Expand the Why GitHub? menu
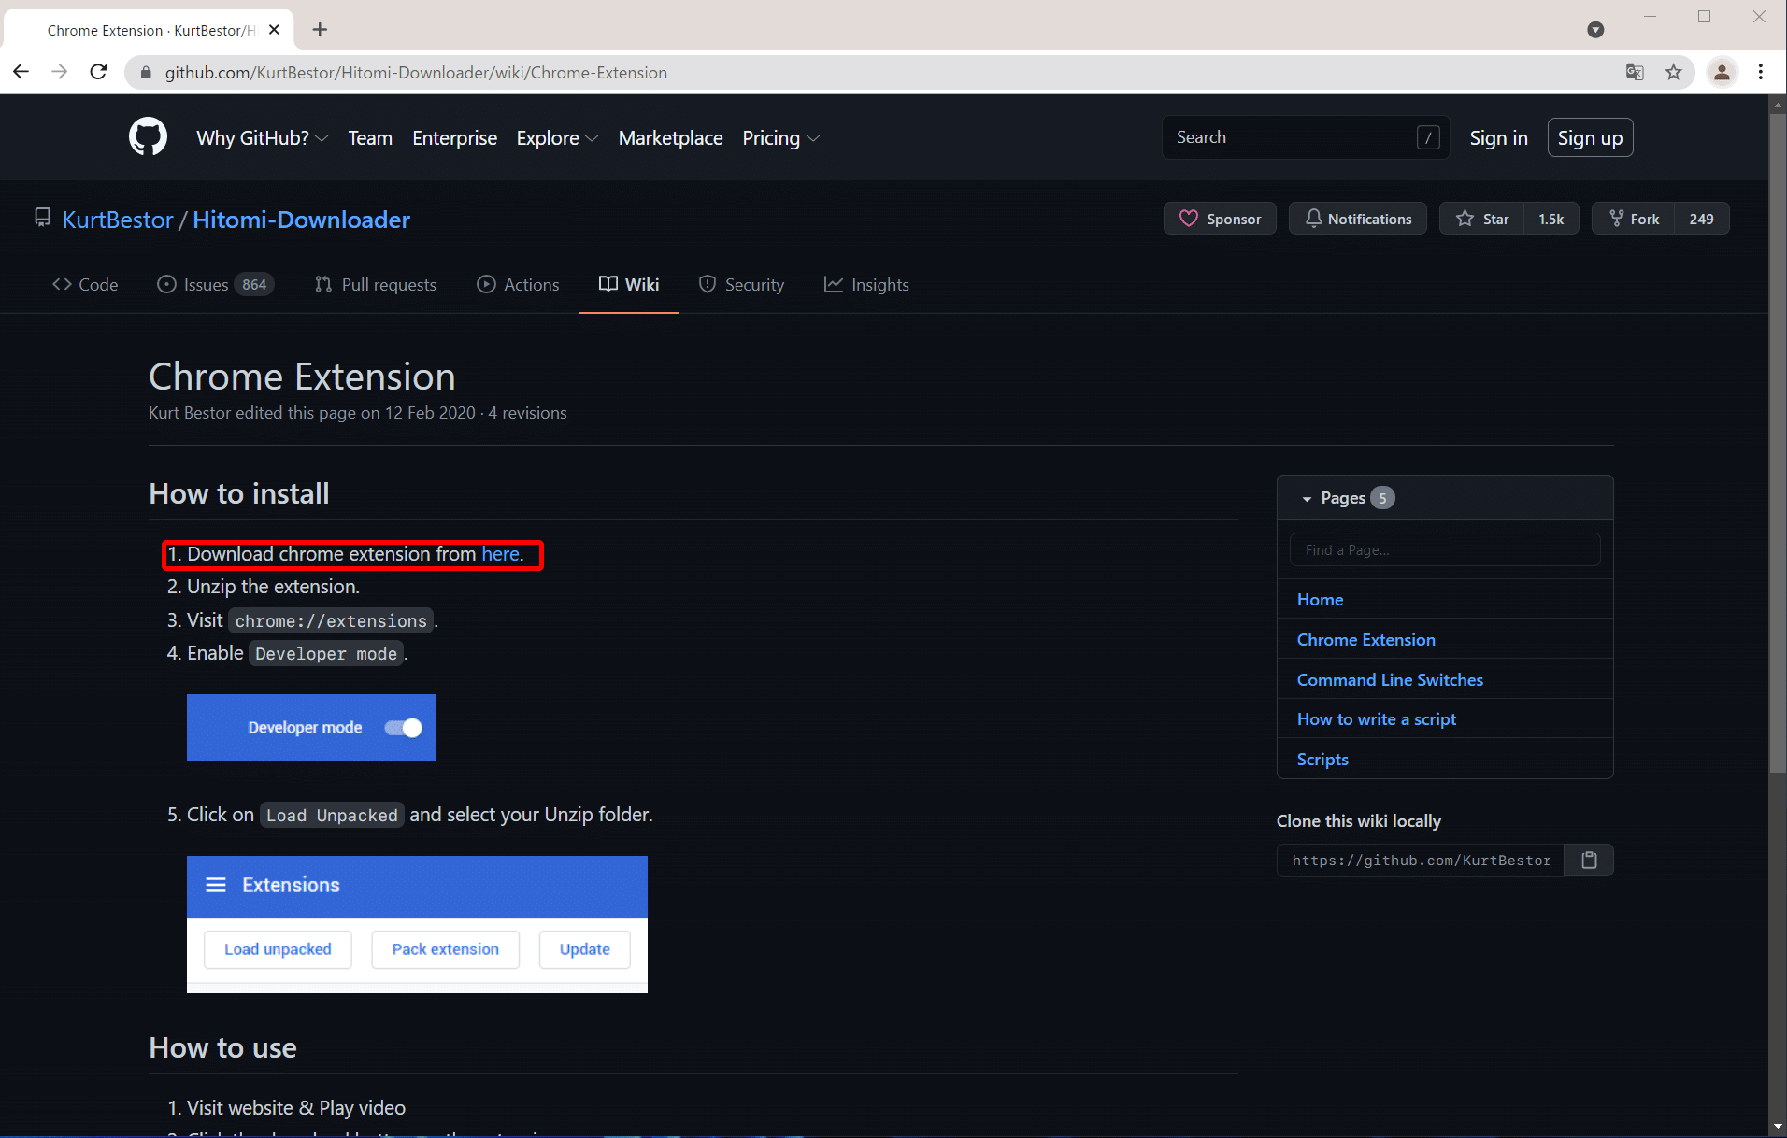 pos(262,138)
